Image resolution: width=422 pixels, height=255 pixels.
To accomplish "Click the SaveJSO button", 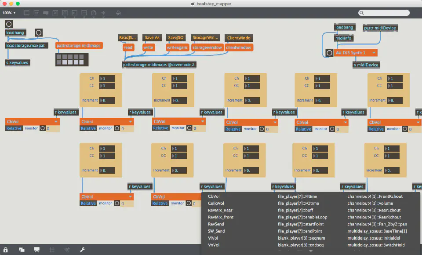I will pos(176,38).
